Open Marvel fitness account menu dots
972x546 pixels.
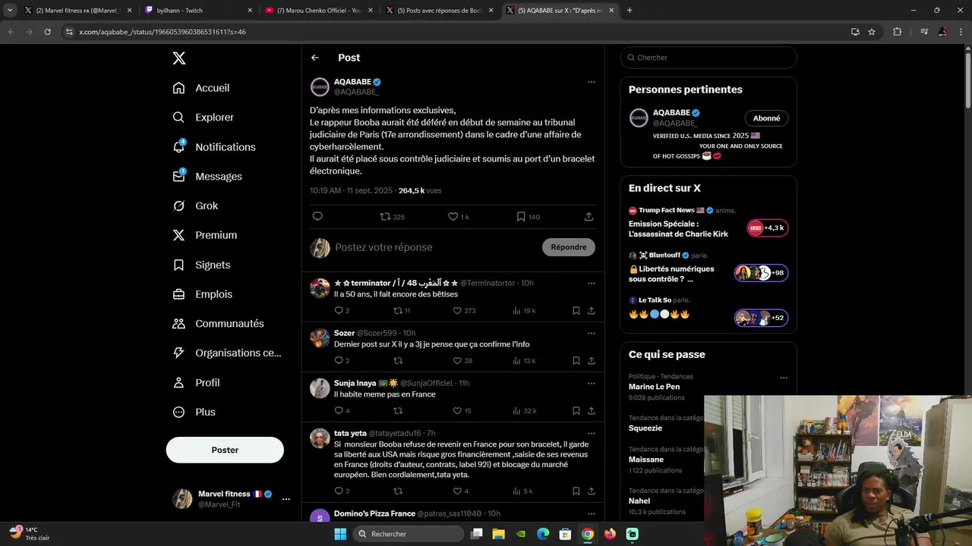coord(286,499)
